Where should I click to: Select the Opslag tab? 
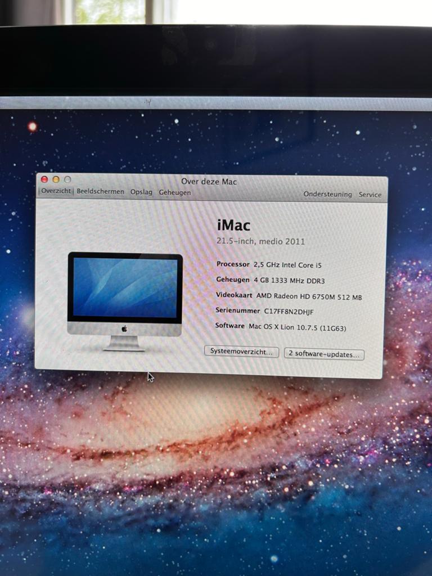pyautogui.click(x=141, y=192)
